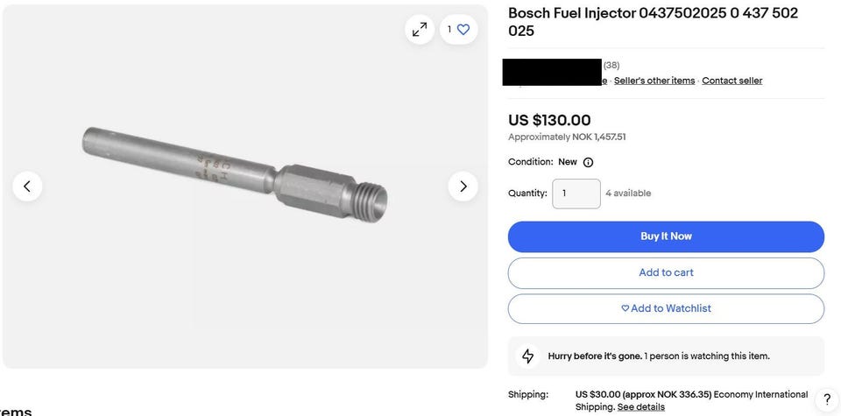Focus the Quantity input field
The image size is (841, 416).
[576, 194]
